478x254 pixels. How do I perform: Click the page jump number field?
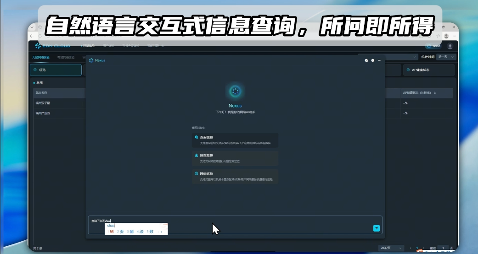click(x=443, y=248)
